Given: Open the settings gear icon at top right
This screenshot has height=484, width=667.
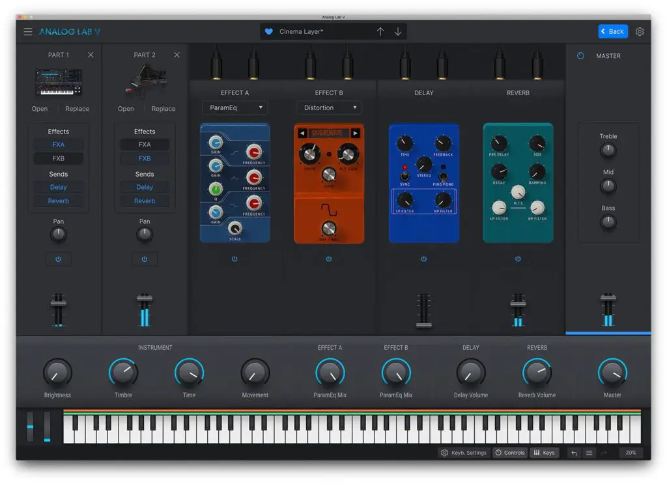Looking at the screenshot, I should [x=640, y=31].
